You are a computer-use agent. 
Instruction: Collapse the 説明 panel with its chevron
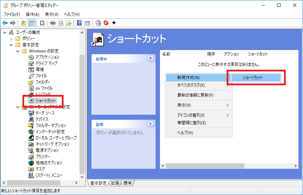(x=150, y=124)
